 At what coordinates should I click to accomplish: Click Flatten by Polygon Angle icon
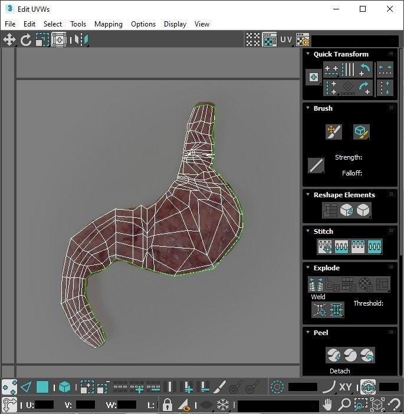point(333,284)
